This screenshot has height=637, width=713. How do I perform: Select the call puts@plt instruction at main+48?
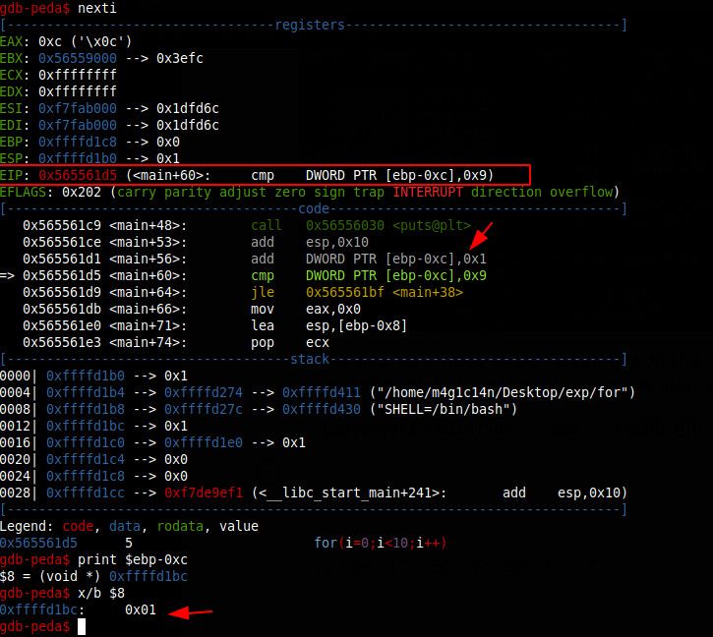click(x=361, y=225)
